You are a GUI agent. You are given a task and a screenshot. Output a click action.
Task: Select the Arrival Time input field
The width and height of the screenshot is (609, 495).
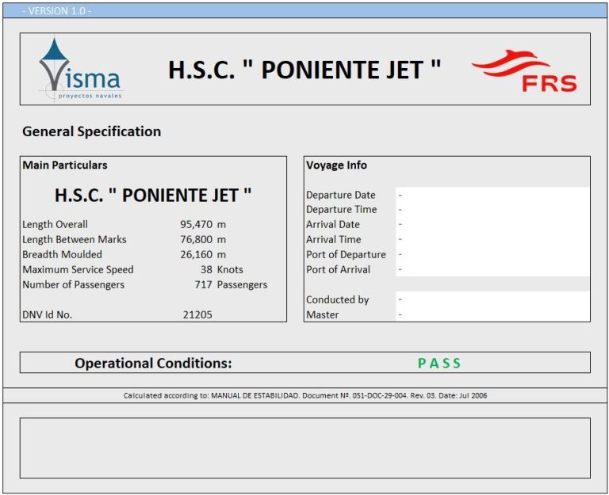[492, 239]
